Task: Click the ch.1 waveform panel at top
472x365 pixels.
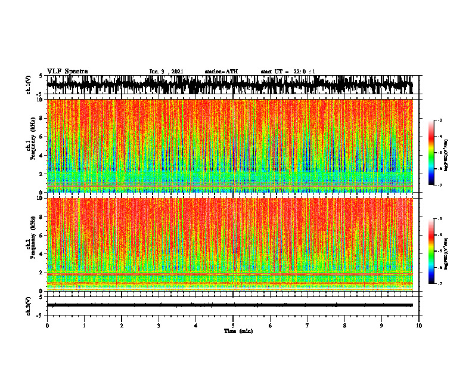Action: coord(233,85)
